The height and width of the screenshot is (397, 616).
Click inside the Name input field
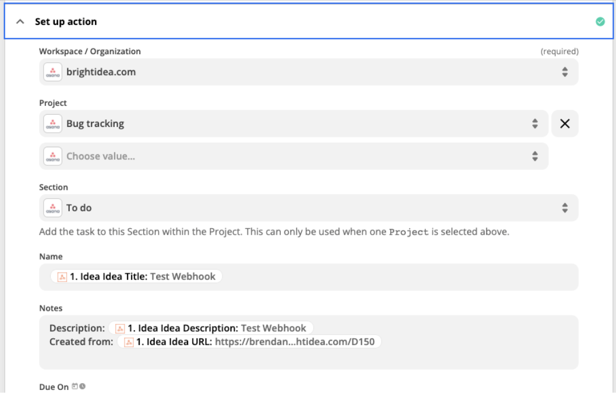coord(309,277)
